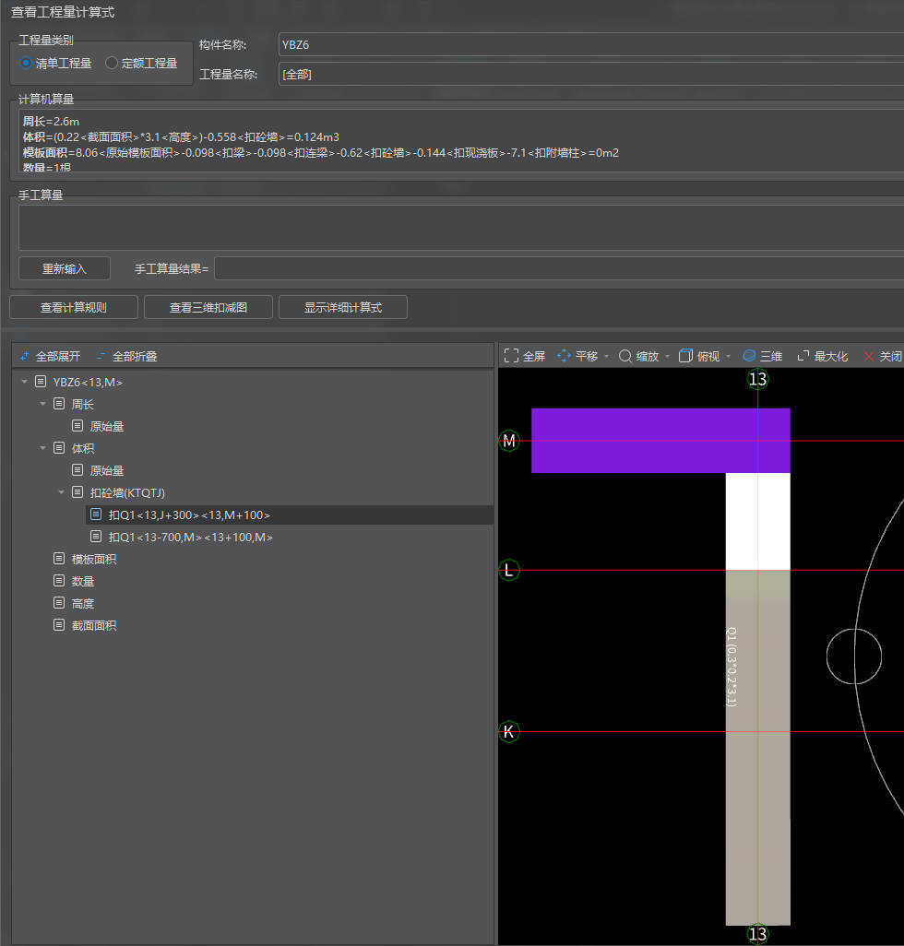Click the 截面面积 row icon
This screenshot has width=904, height=946.
[58, 625]
